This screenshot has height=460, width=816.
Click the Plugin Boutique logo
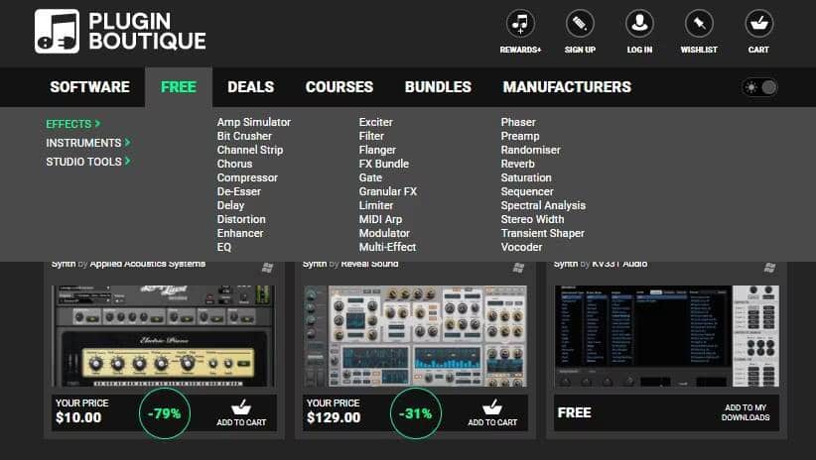(x=120, y=31)
